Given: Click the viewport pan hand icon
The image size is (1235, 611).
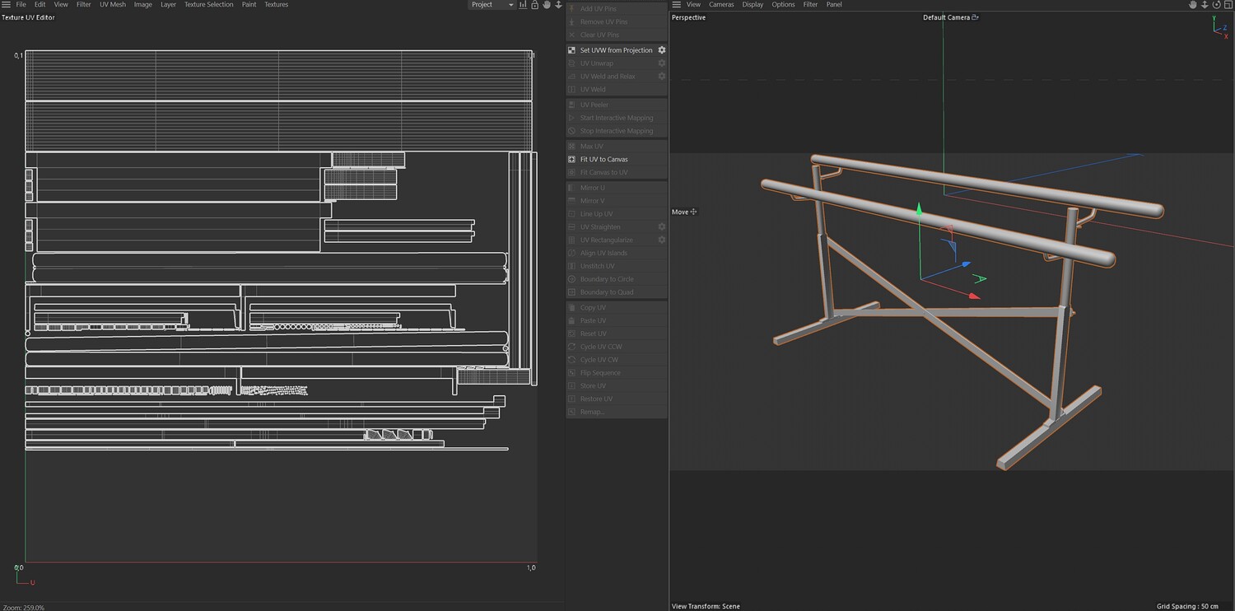Looking at the screenshot, I should [x=1192, y=5].
